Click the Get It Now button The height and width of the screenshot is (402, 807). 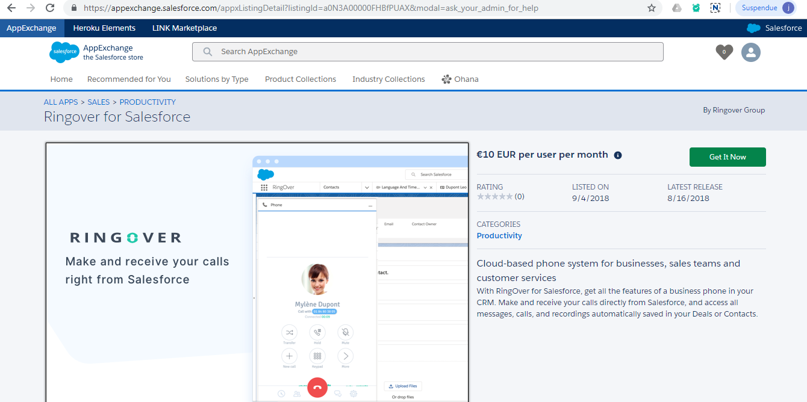coord(728,157)
